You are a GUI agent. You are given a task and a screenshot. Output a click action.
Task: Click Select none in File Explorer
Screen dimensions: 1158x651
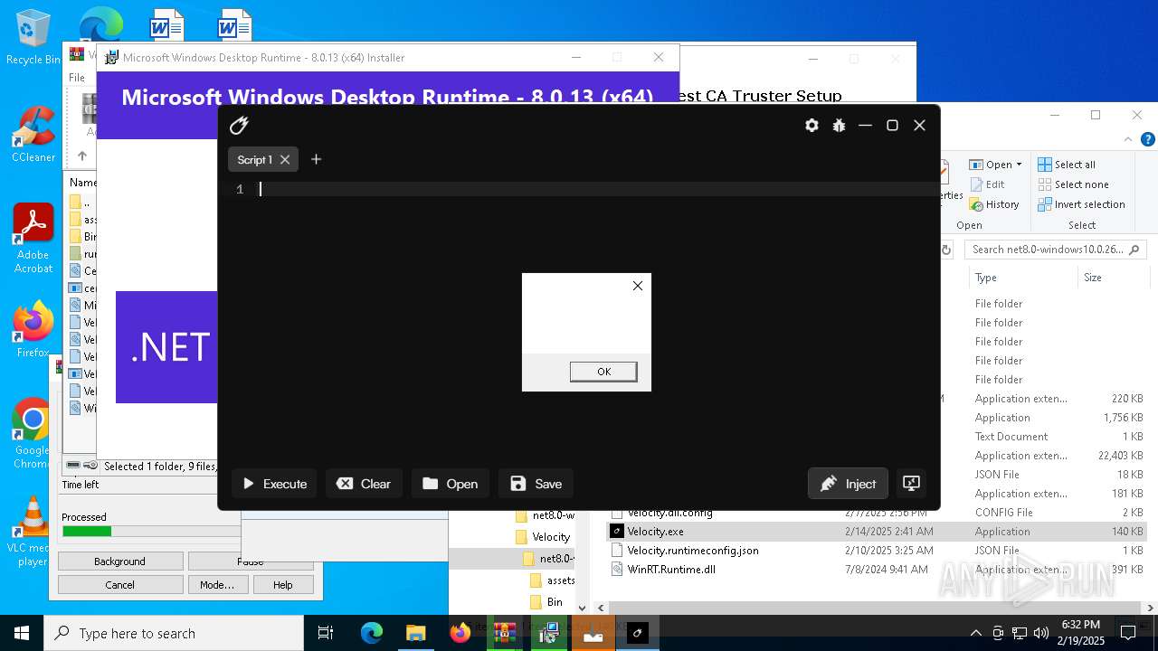click(x=1072, y=184)
